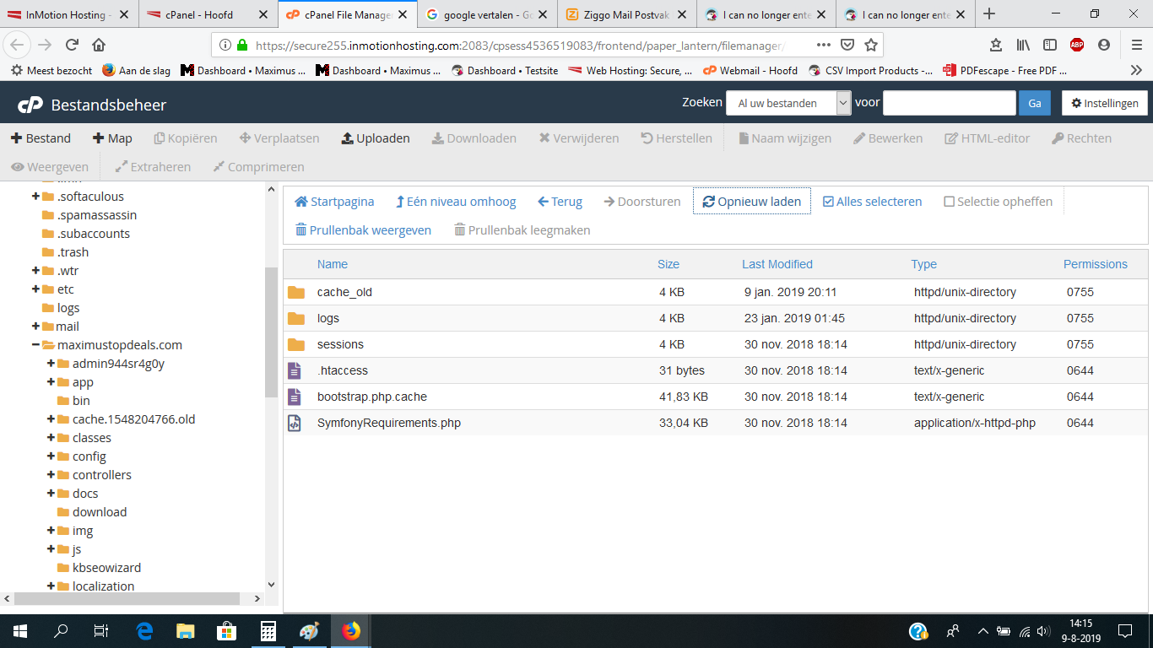Open the Uploaden upload button
The width and height of the screenshot is (1153, 648).
376,138
